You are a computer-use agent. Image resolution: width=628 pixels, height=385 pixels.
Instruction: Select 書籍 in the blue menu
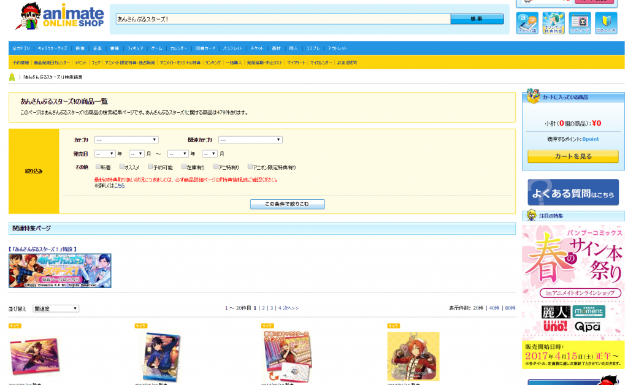[115, 48]
